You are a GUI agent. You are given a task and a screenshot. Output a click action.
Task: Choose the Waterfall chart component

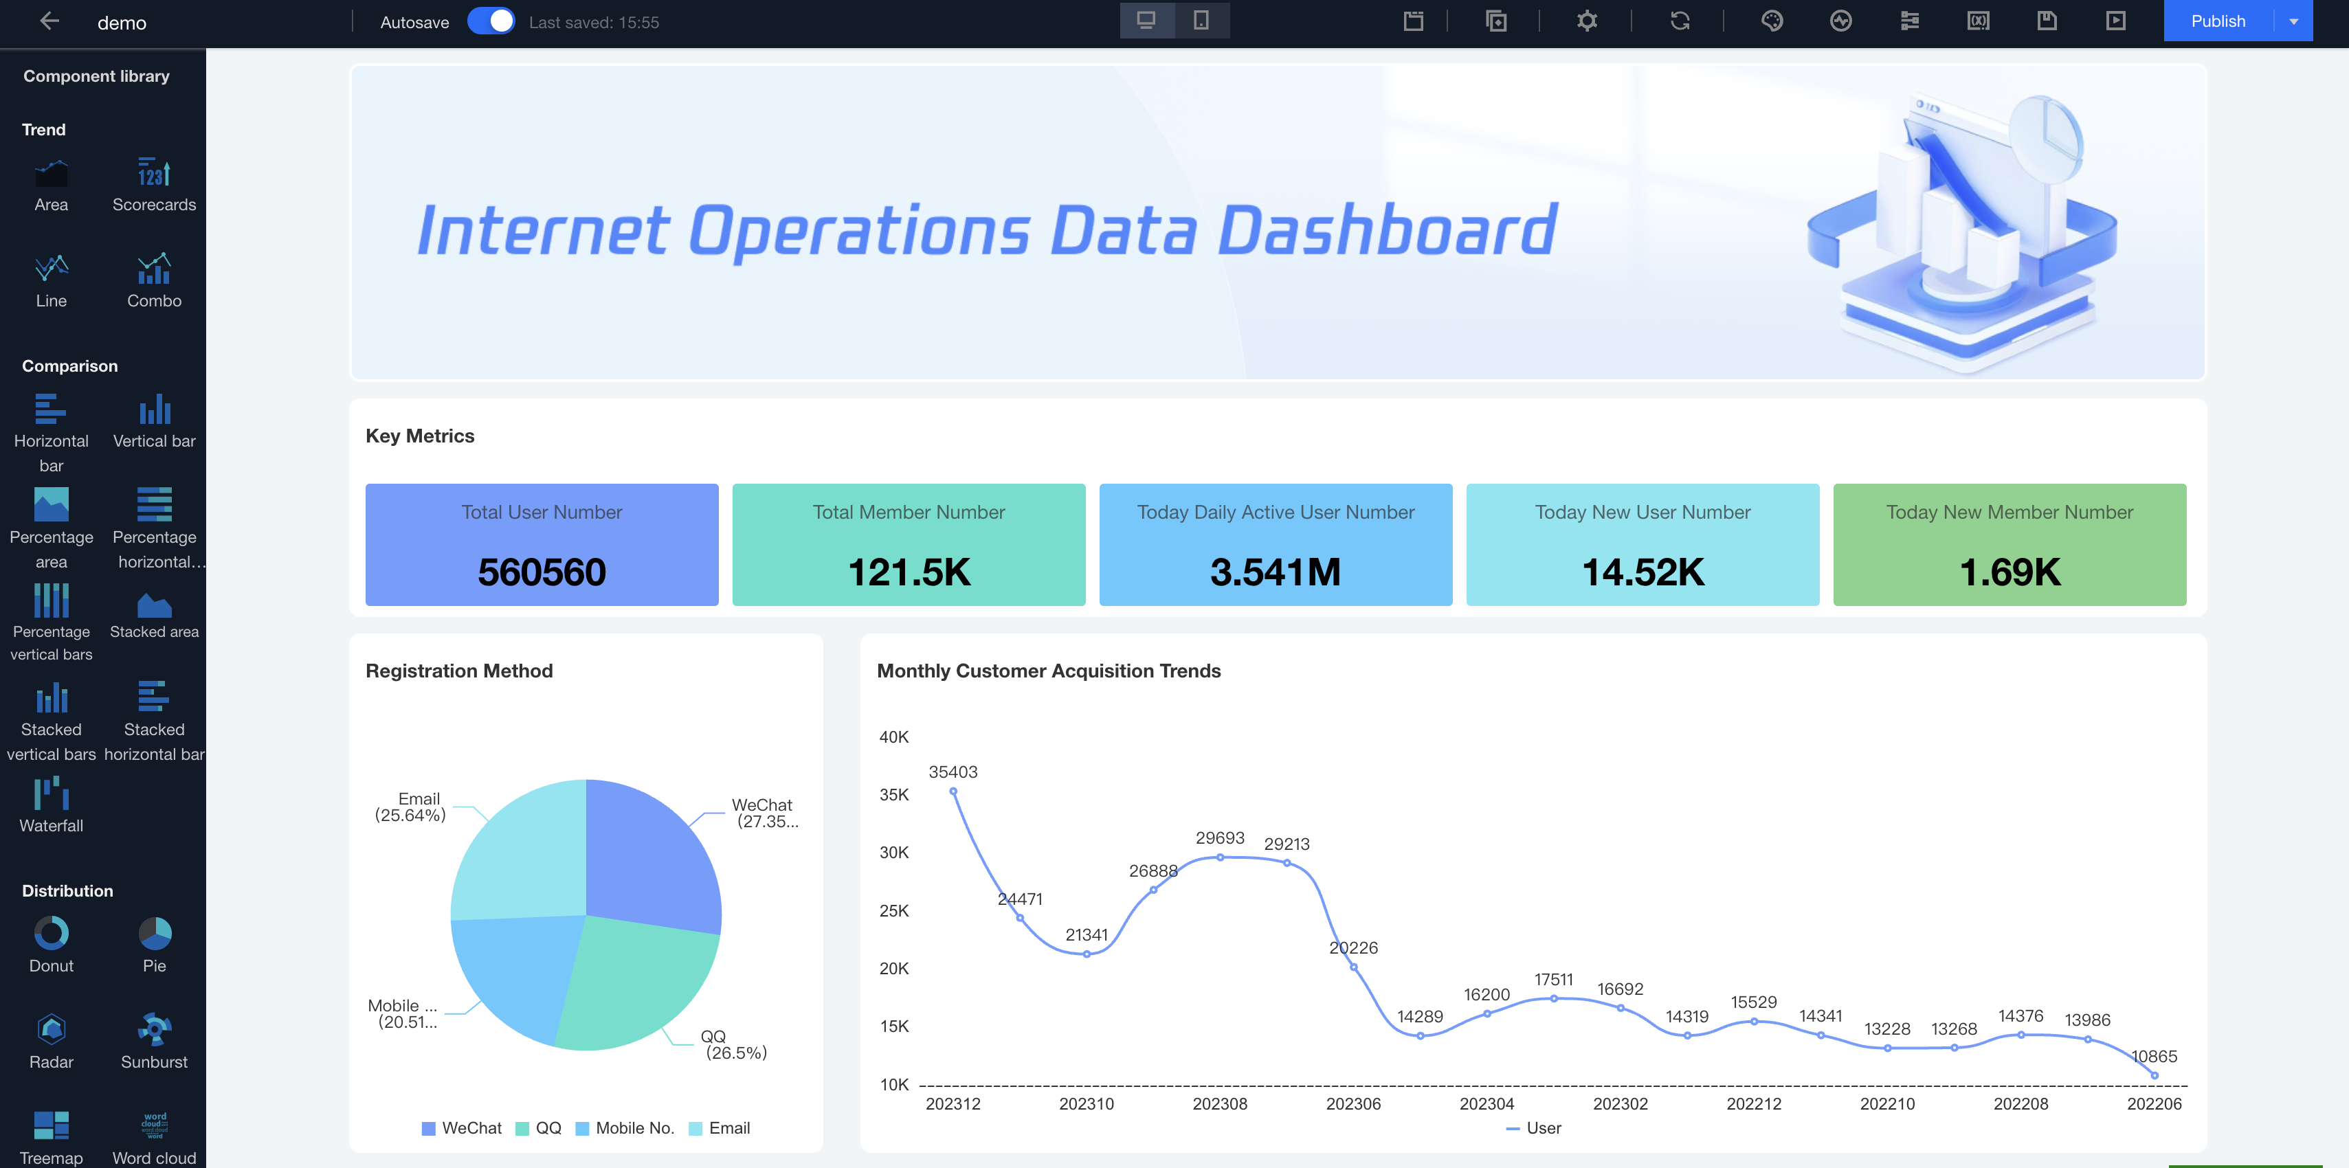(x=51, y=804)
